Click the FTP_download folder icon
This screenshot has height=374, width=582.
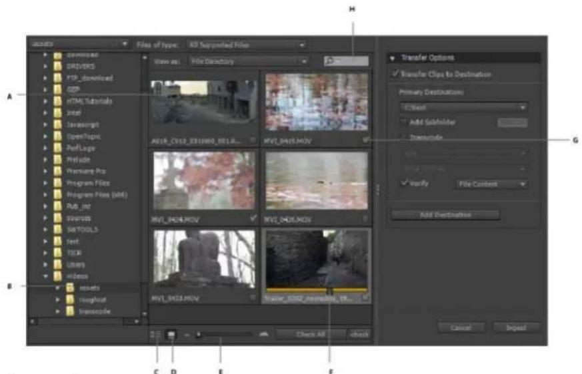[x=57, y=78]
